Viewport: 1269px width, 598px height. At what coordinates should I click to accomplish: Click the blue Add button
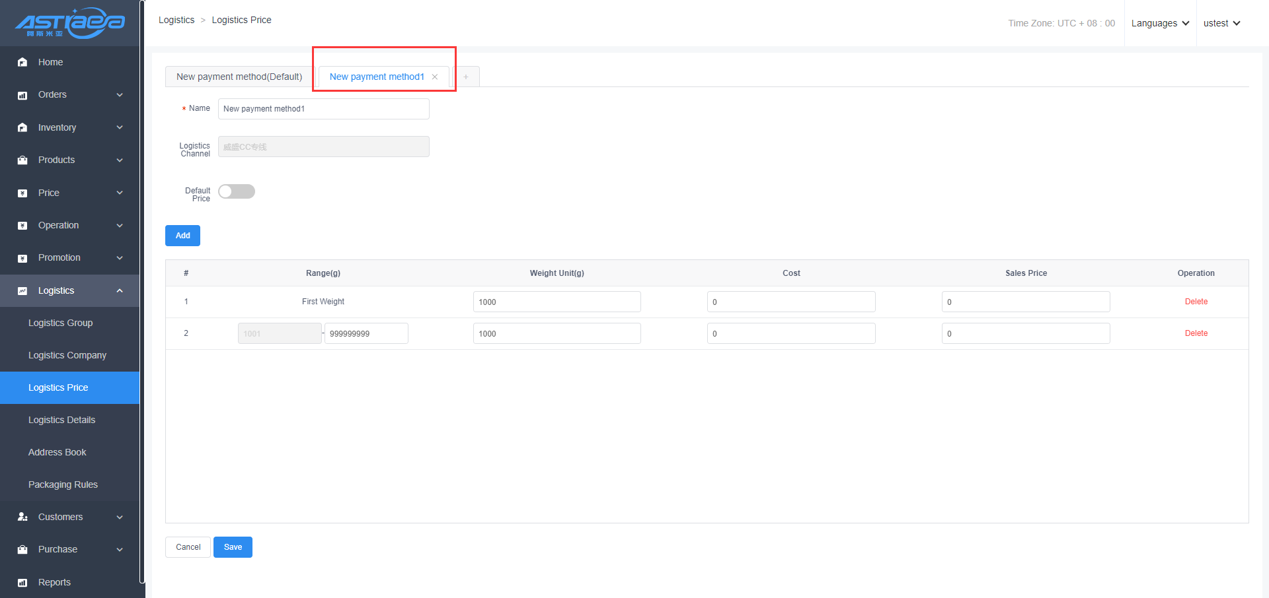182,236
